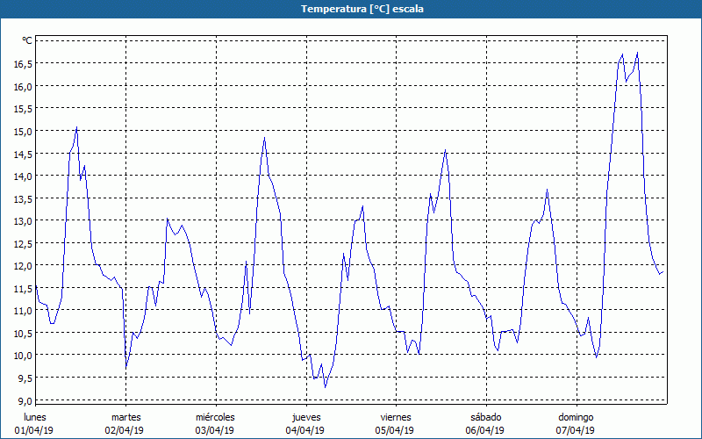Click the 13,0 y-axis value
Viewport: 702px width, 439px height.
(23, 221)
